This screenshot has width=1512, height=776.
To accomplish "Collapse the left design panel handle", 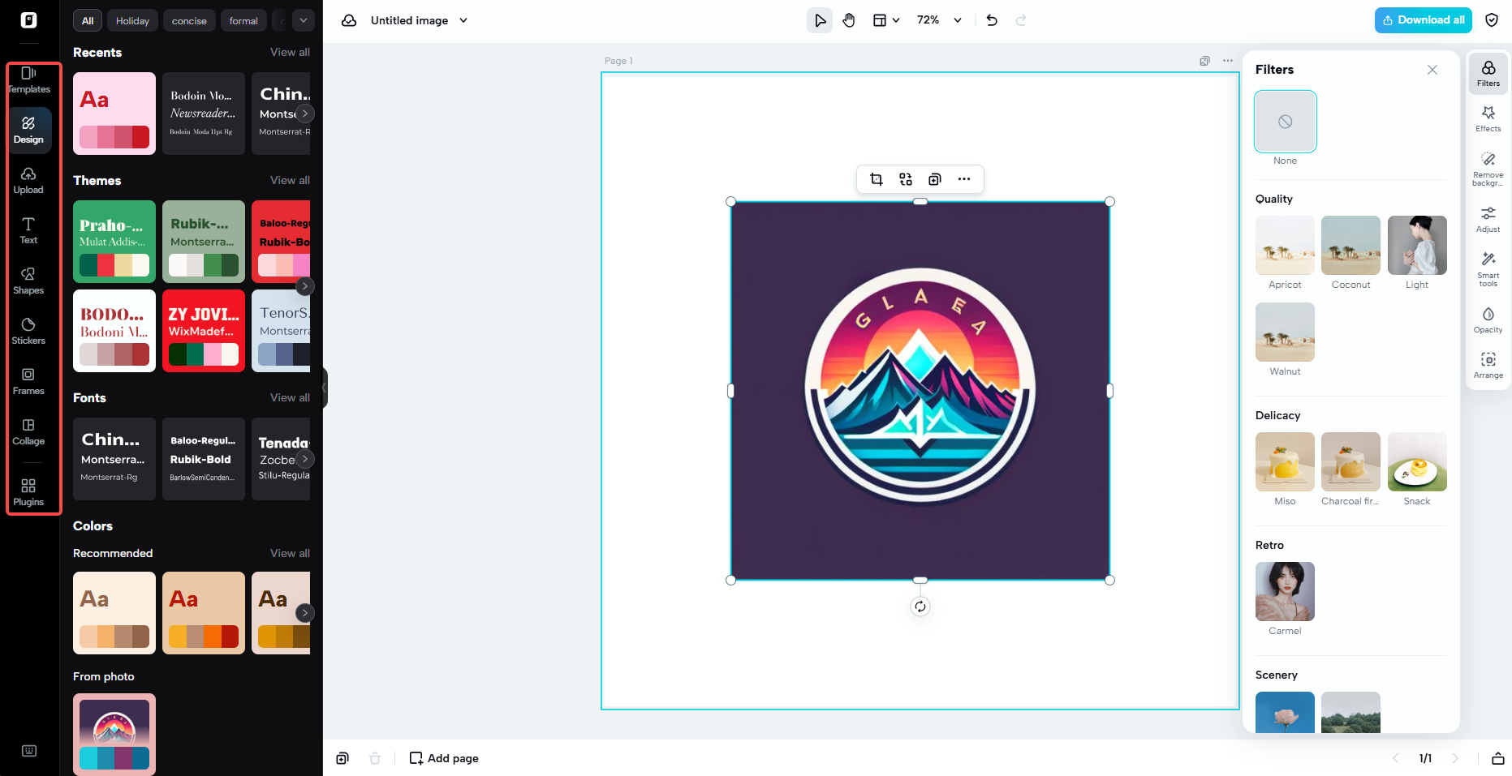I will pos(325,388).
